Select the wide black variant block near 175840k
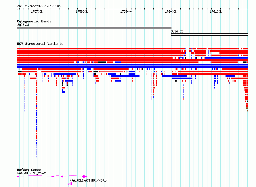This screenshot has width=256, height=187. pos(102,62)
